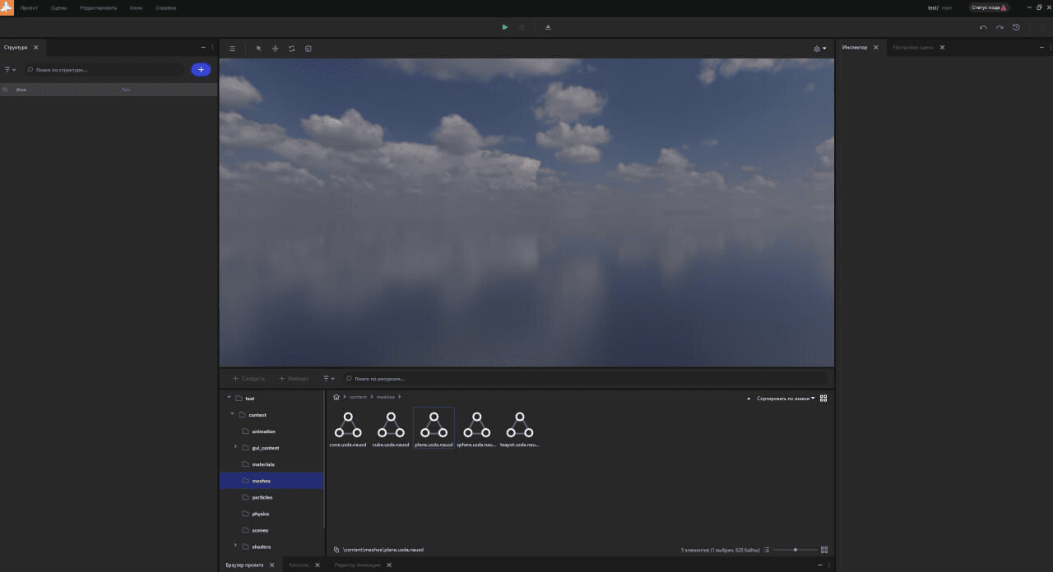Click the orange application logo icon

coord(7,7)
